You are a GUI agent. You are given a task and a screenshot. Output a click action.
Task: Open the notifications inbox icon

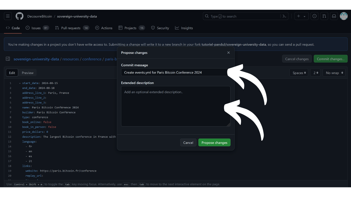pyautogui.click(x=334, y=16)
